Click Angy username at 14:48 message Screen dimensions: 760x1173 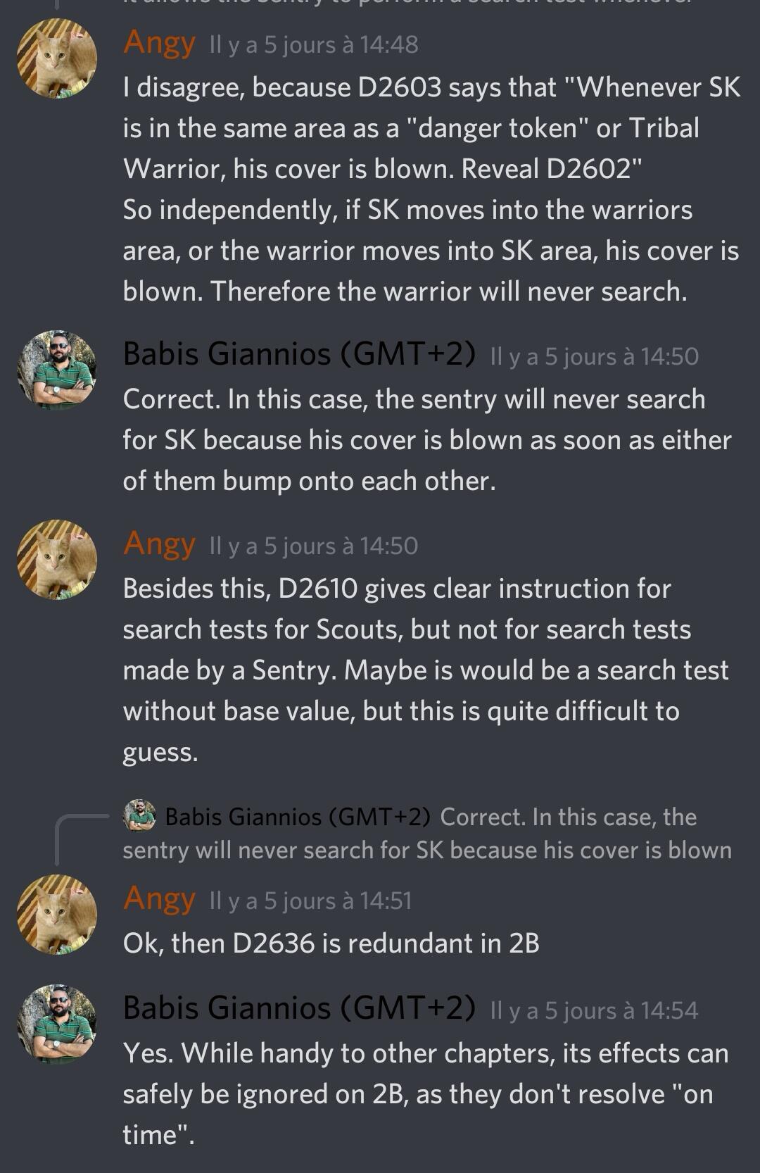(159, 44)
